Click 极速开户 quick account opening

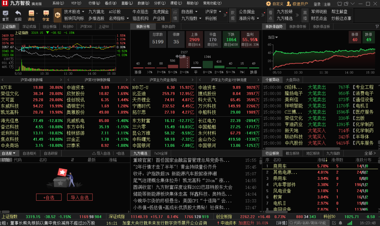[x=297, y=4]
